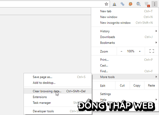Viewport: 159px width, 115px height.
Task: Click the Copy button in Edit row
Action: click(137, 85)
